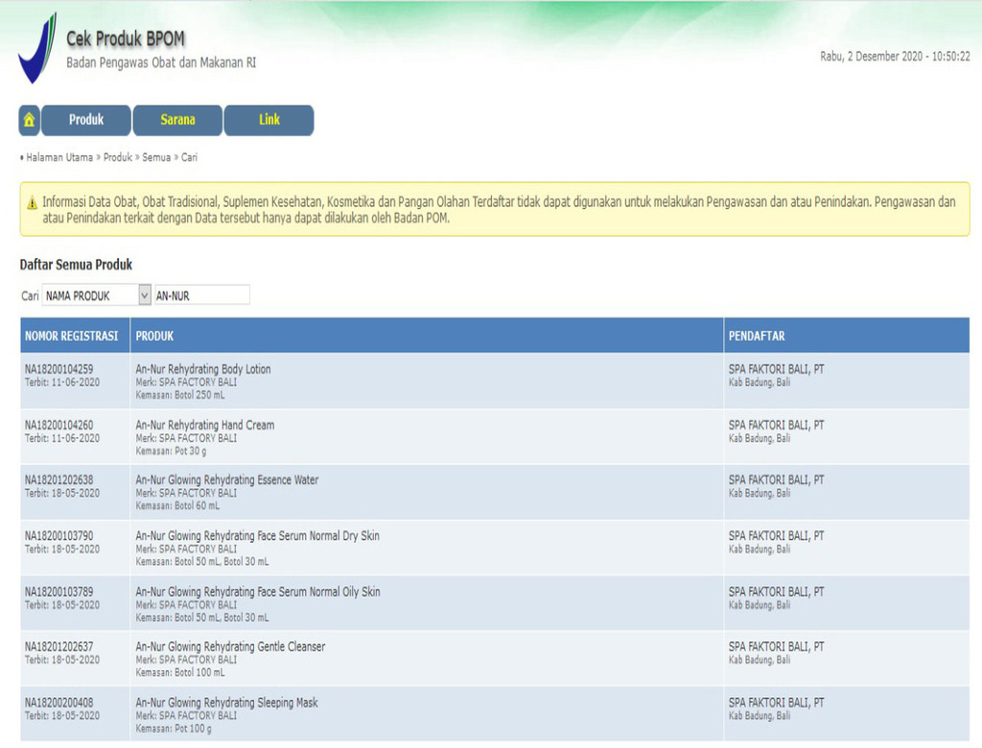Select registration number NA18201202638
This screenshot has height=748, width=982.
(x=58, y=479)
